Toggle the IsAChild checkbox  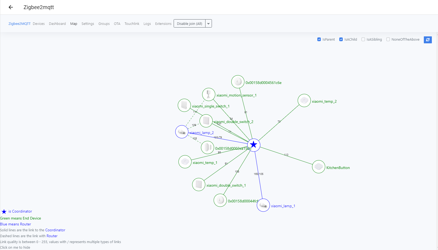(341, 39)
